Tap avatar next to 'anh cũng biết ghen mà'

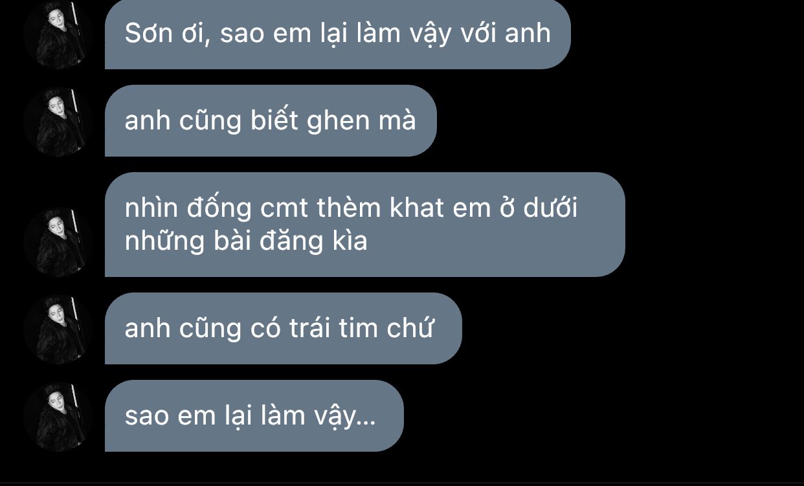(x=58, y=122)
